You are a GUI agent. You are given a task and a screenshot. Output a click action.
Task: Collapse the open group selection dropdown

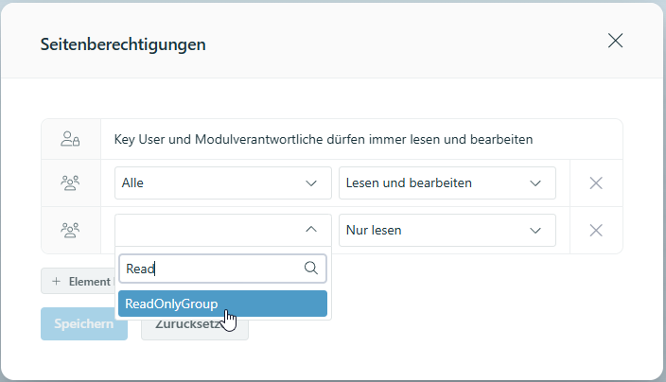point(311,229)
